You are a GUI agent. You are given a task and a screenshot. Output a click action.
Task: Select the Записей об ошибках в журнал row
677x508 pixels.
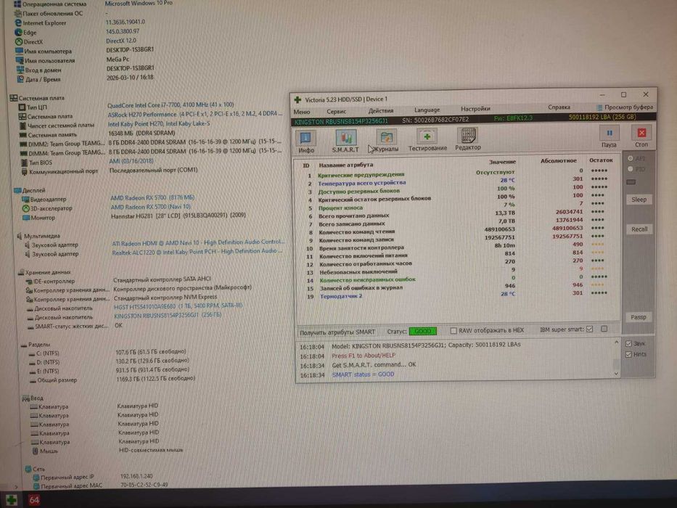(456, 287)
